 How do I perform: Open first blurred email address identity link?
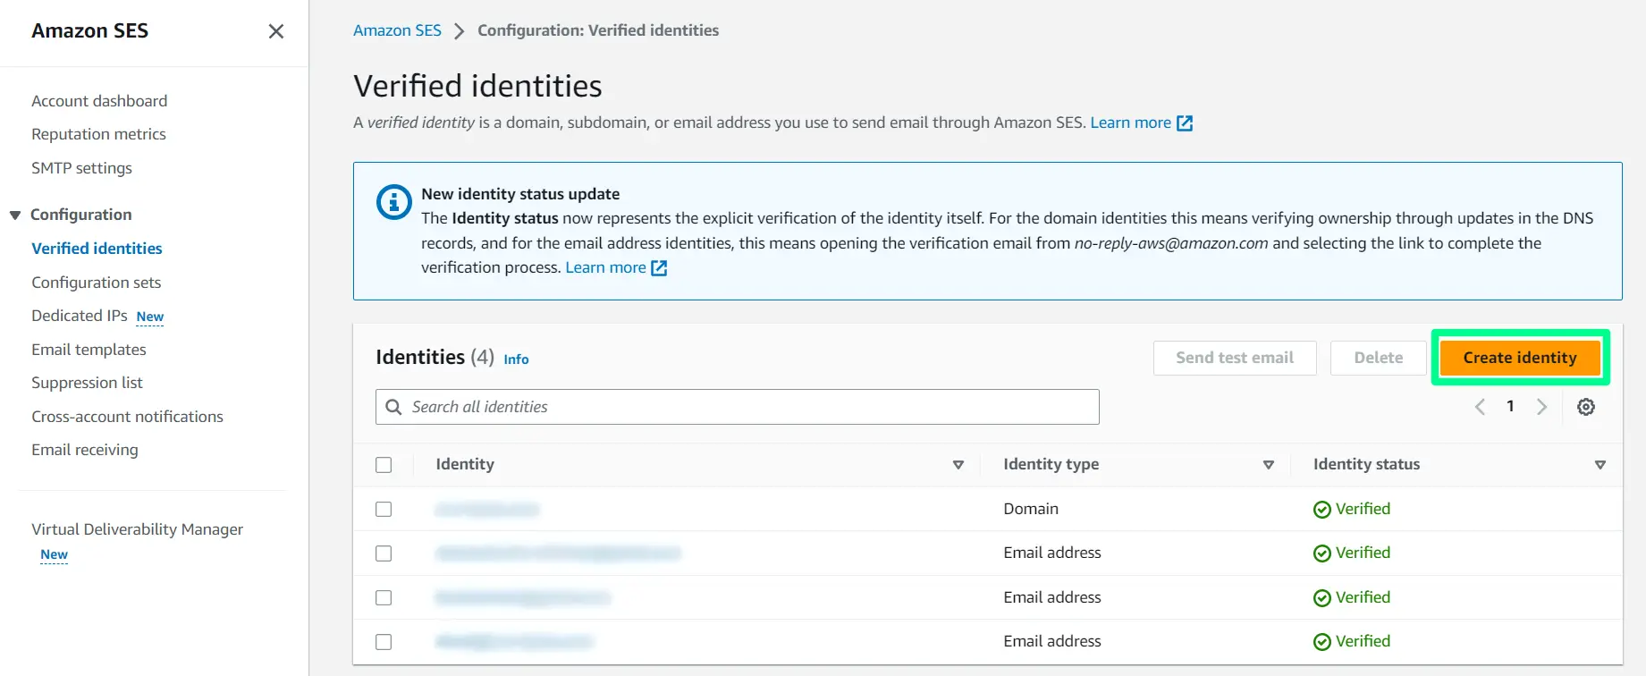(558, 553)
